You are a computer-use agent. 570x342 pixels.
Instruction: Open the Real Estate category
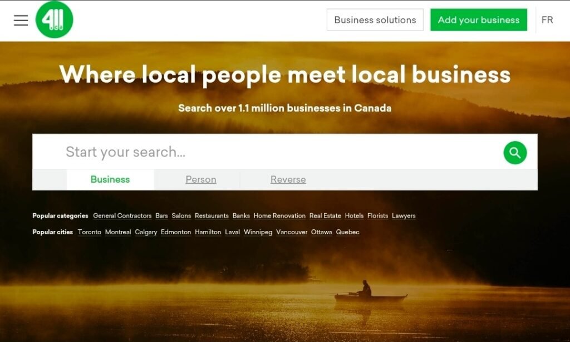tap(325, 216)
